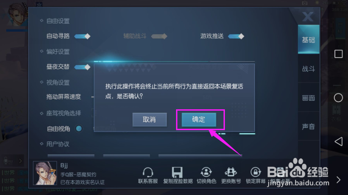Toggle the 游戏推送 switch
348x195 pixels.
(236, 36)
